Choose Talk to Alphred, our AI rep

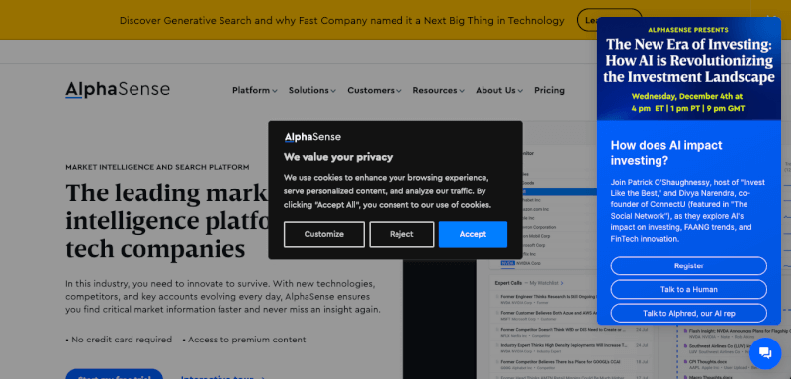click(x=688, y=313)
